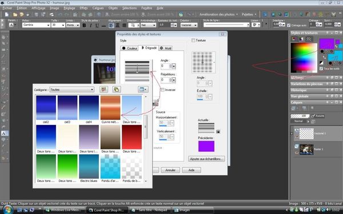
Task: Enable the Texture checkbox
Action: point(193,41)
